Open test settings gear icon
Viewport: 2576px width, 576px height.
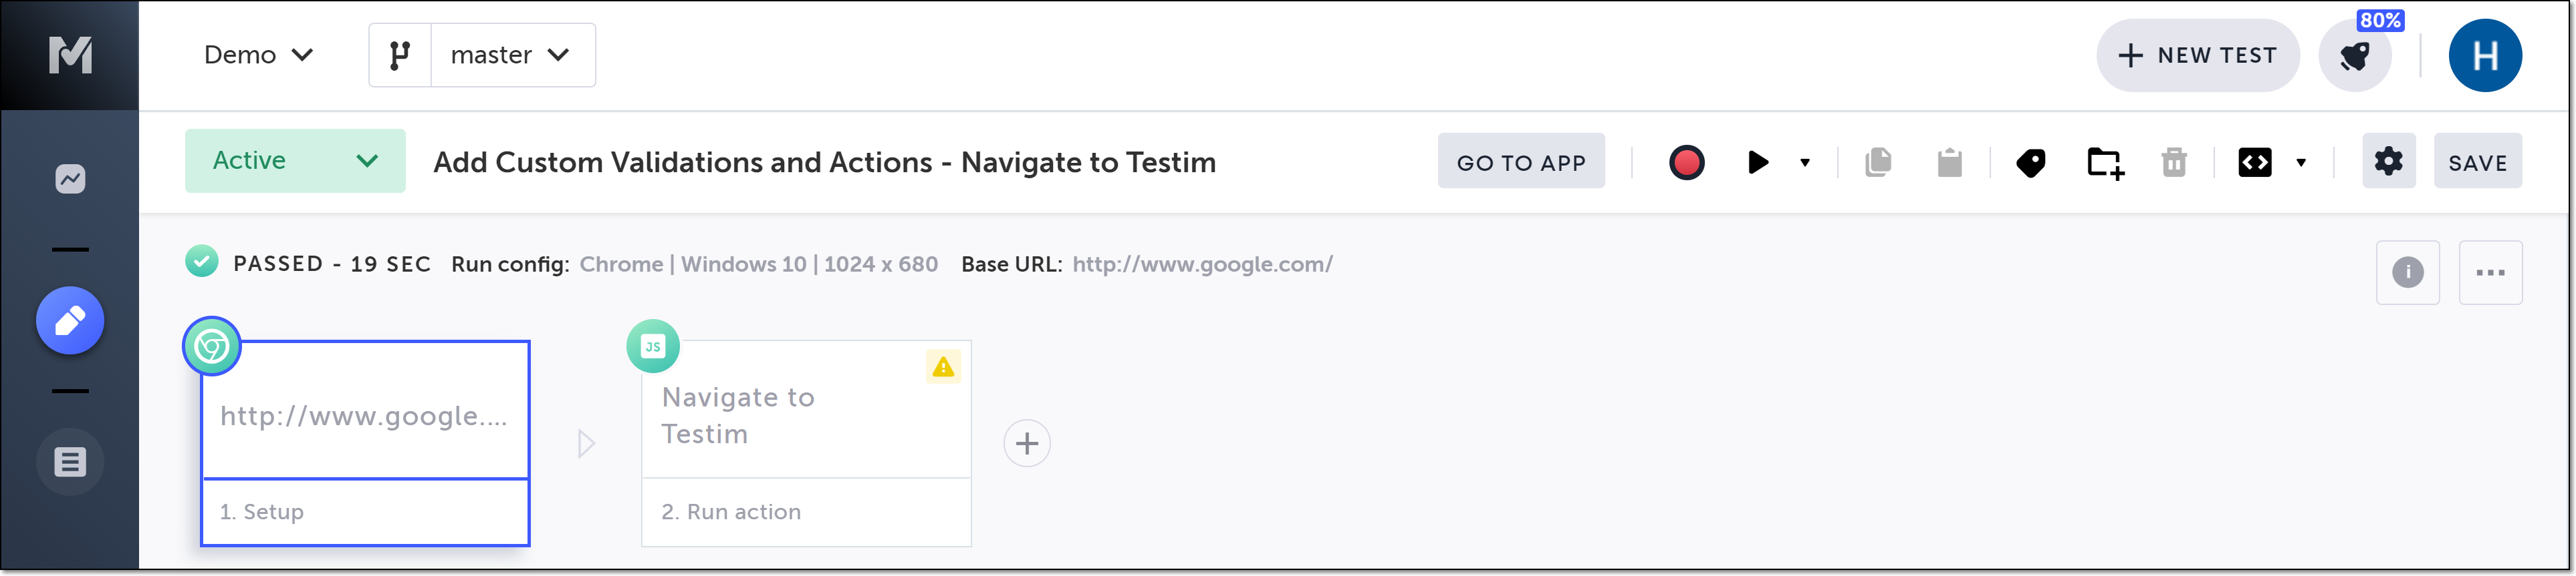2388,162
